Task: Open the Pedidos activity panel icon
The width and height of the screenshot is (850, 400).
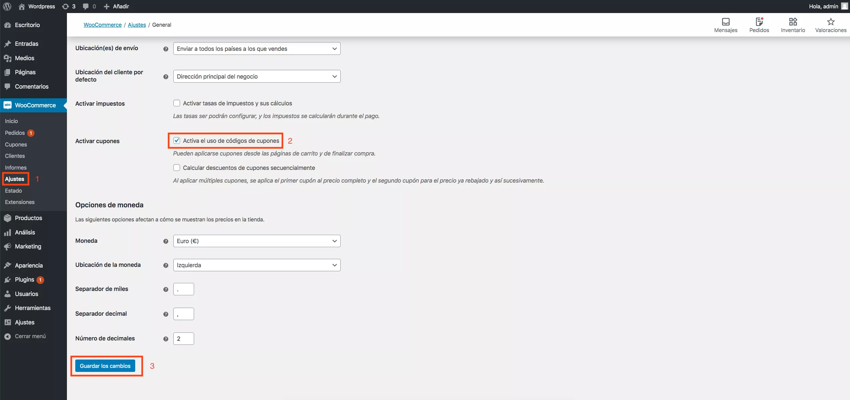Action: (x=759, y=22)
